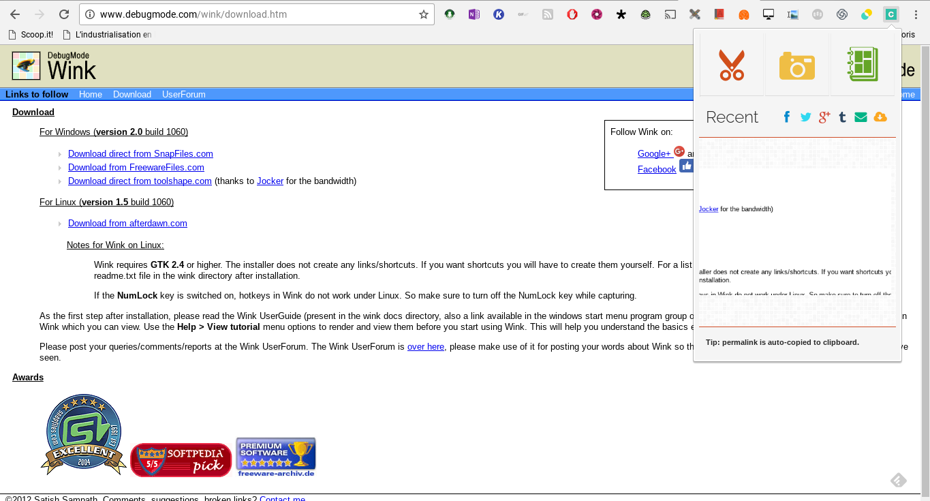The height and width of the screenshot is (501, 930).
Task: Click the green download arrow extension icon
Action: point(450,14)
